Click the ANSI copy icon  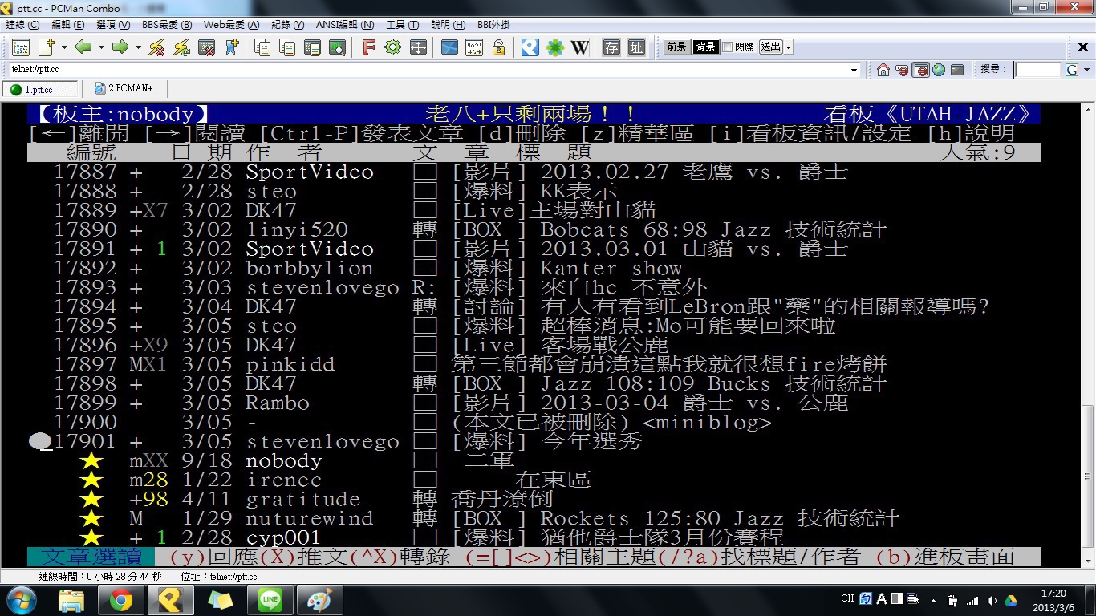point(312,47)
